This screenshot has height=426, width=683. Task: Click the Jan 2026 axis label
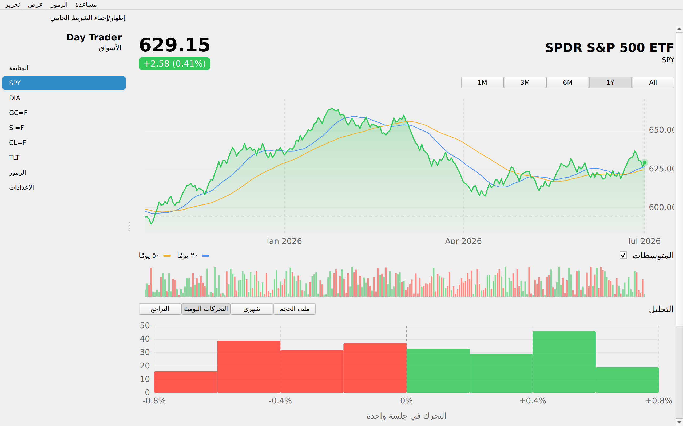(284, 241)
